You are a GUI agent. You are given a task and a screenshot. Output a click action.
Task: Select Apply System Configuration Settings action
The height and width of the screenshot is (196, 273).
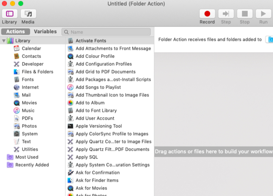110,165
